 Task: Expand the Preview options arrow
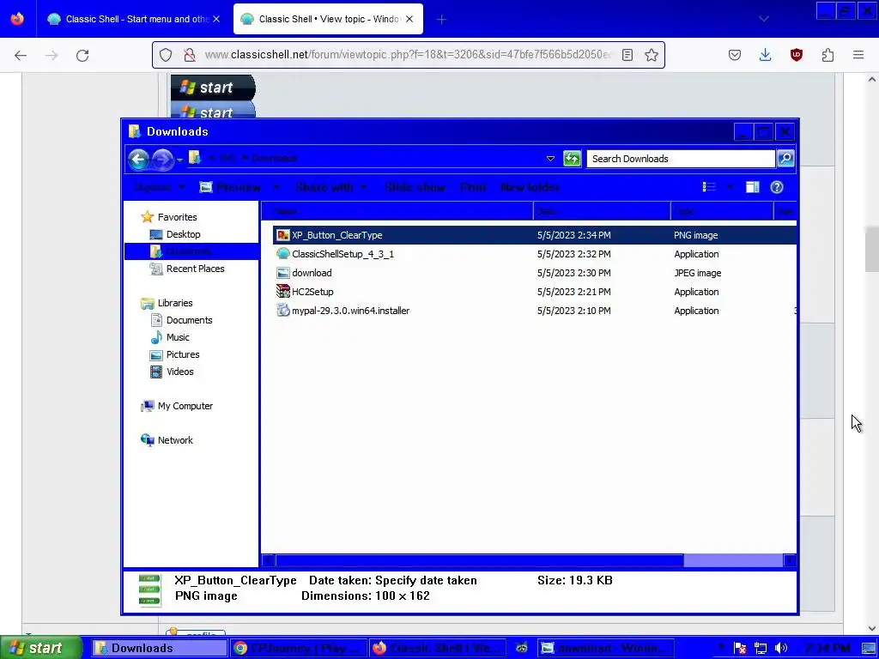tap(276, 187)
